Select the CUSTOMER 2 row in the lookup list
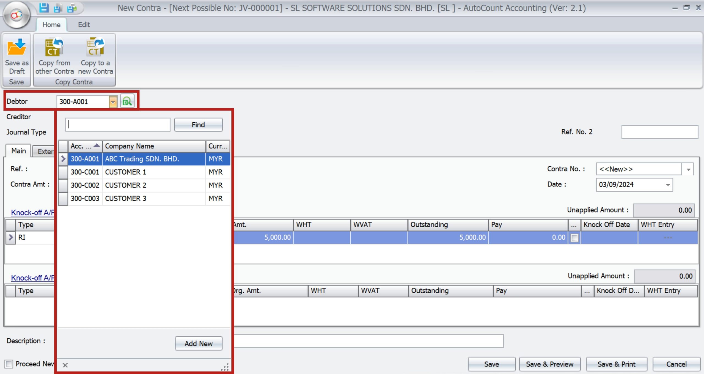Image resolution: width=704 pixels, height=374 pixels. 126,185
